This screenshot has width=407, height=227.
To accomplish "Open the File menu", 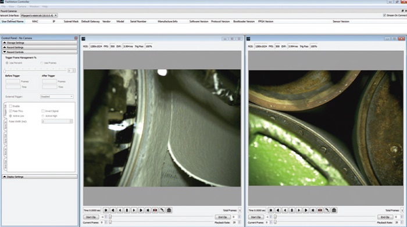I will (3, 6).
